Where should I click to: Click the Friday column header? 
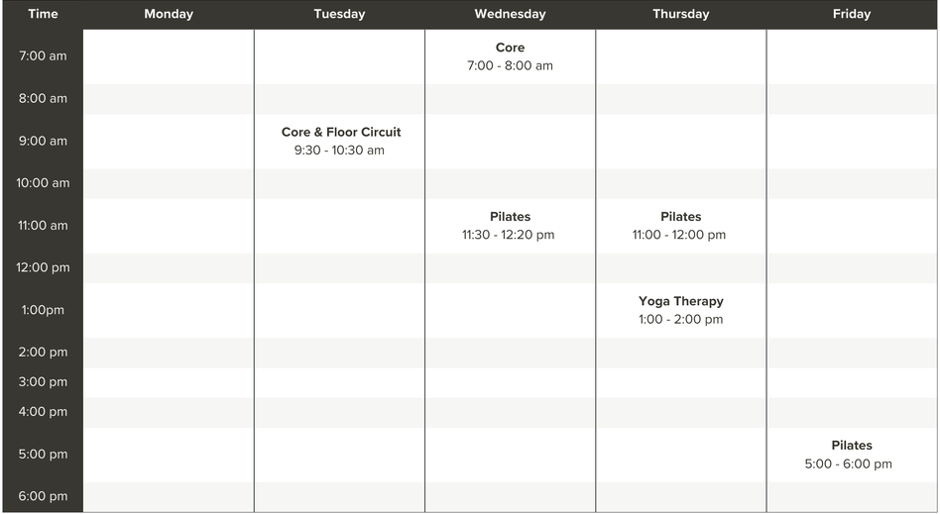(852, 14)
